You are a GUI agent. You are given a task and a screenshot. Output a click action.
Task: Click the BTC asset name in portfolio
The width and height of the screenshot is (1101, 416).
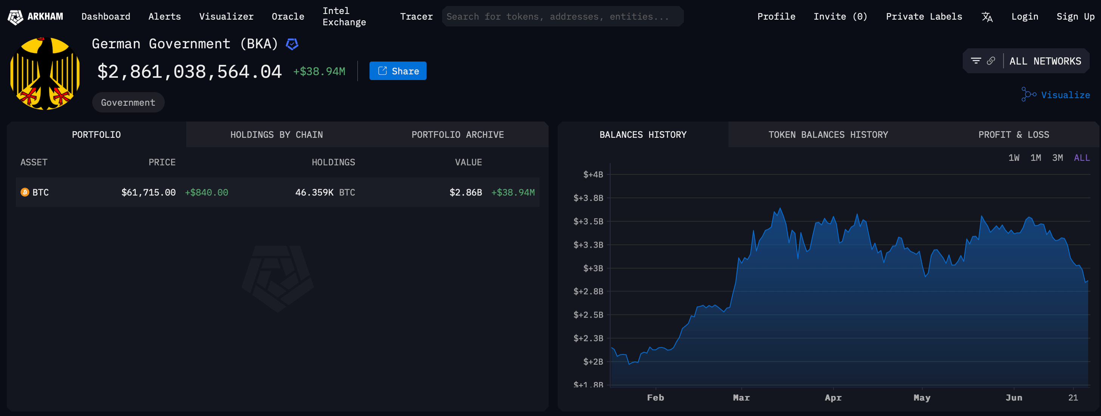[x=40, y=192]
